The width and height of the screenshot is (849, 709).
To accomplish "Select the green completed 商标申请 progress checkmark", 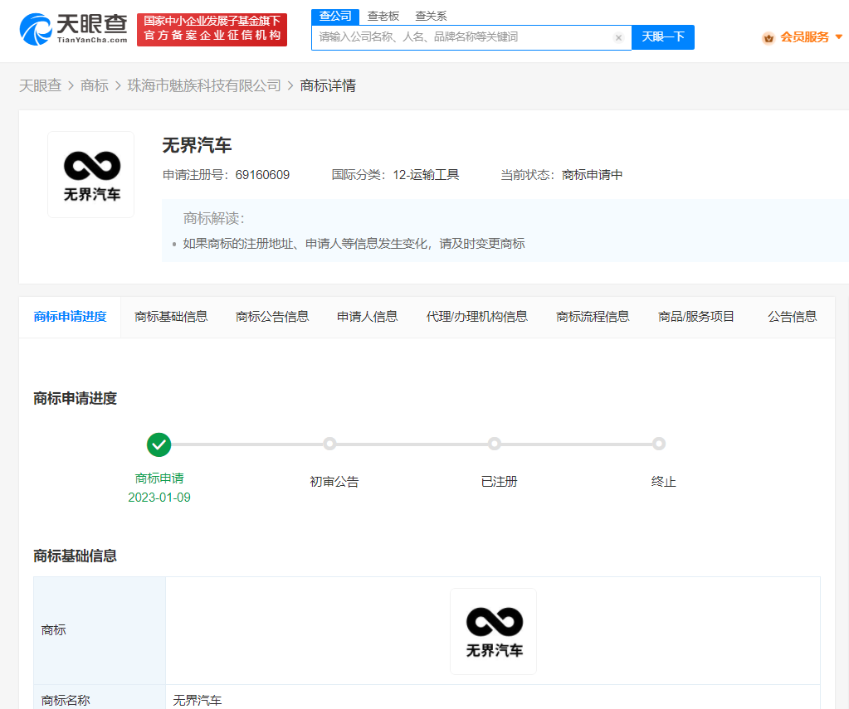I will (159, 444).
